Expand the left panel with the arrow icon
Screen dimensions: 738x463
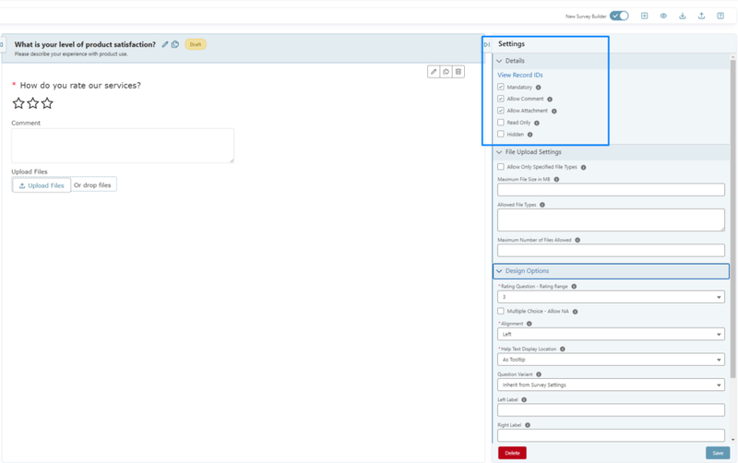pos(2,44)
